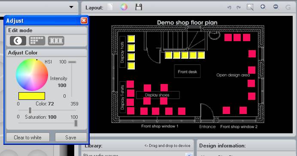Image resolution: width=297 pixels, height=156 pixels.
Task: Click the Front desk box on floor plan
Action: click(187, 71)
